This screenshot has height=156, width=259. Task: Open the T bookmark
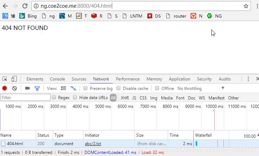pos(82,16)
